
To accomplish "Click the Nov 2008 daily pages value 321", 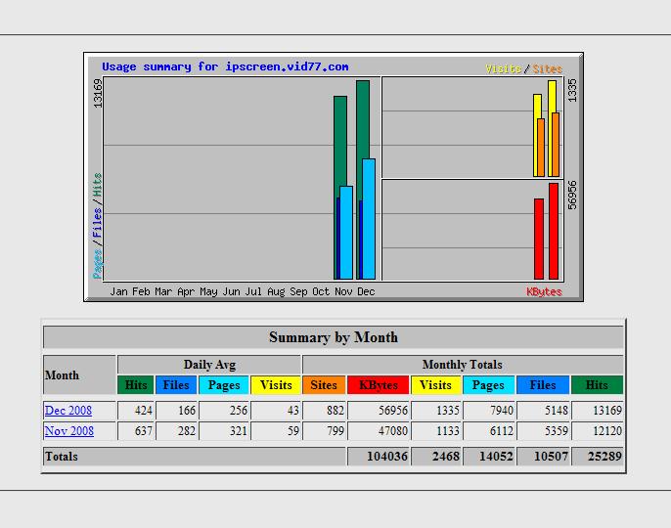I will 239,431.
